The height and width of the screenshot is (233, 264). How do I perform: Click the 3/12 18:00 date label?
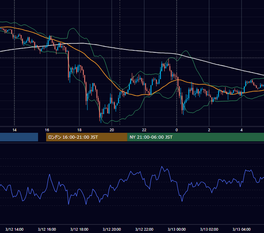coord(79,229)
